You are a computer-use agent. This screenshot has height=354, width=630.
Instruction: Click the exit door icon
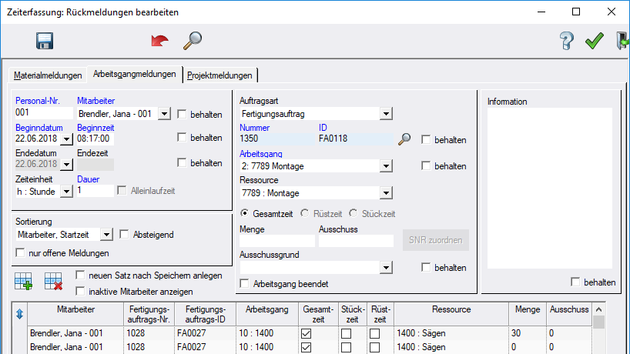point(622,41)
